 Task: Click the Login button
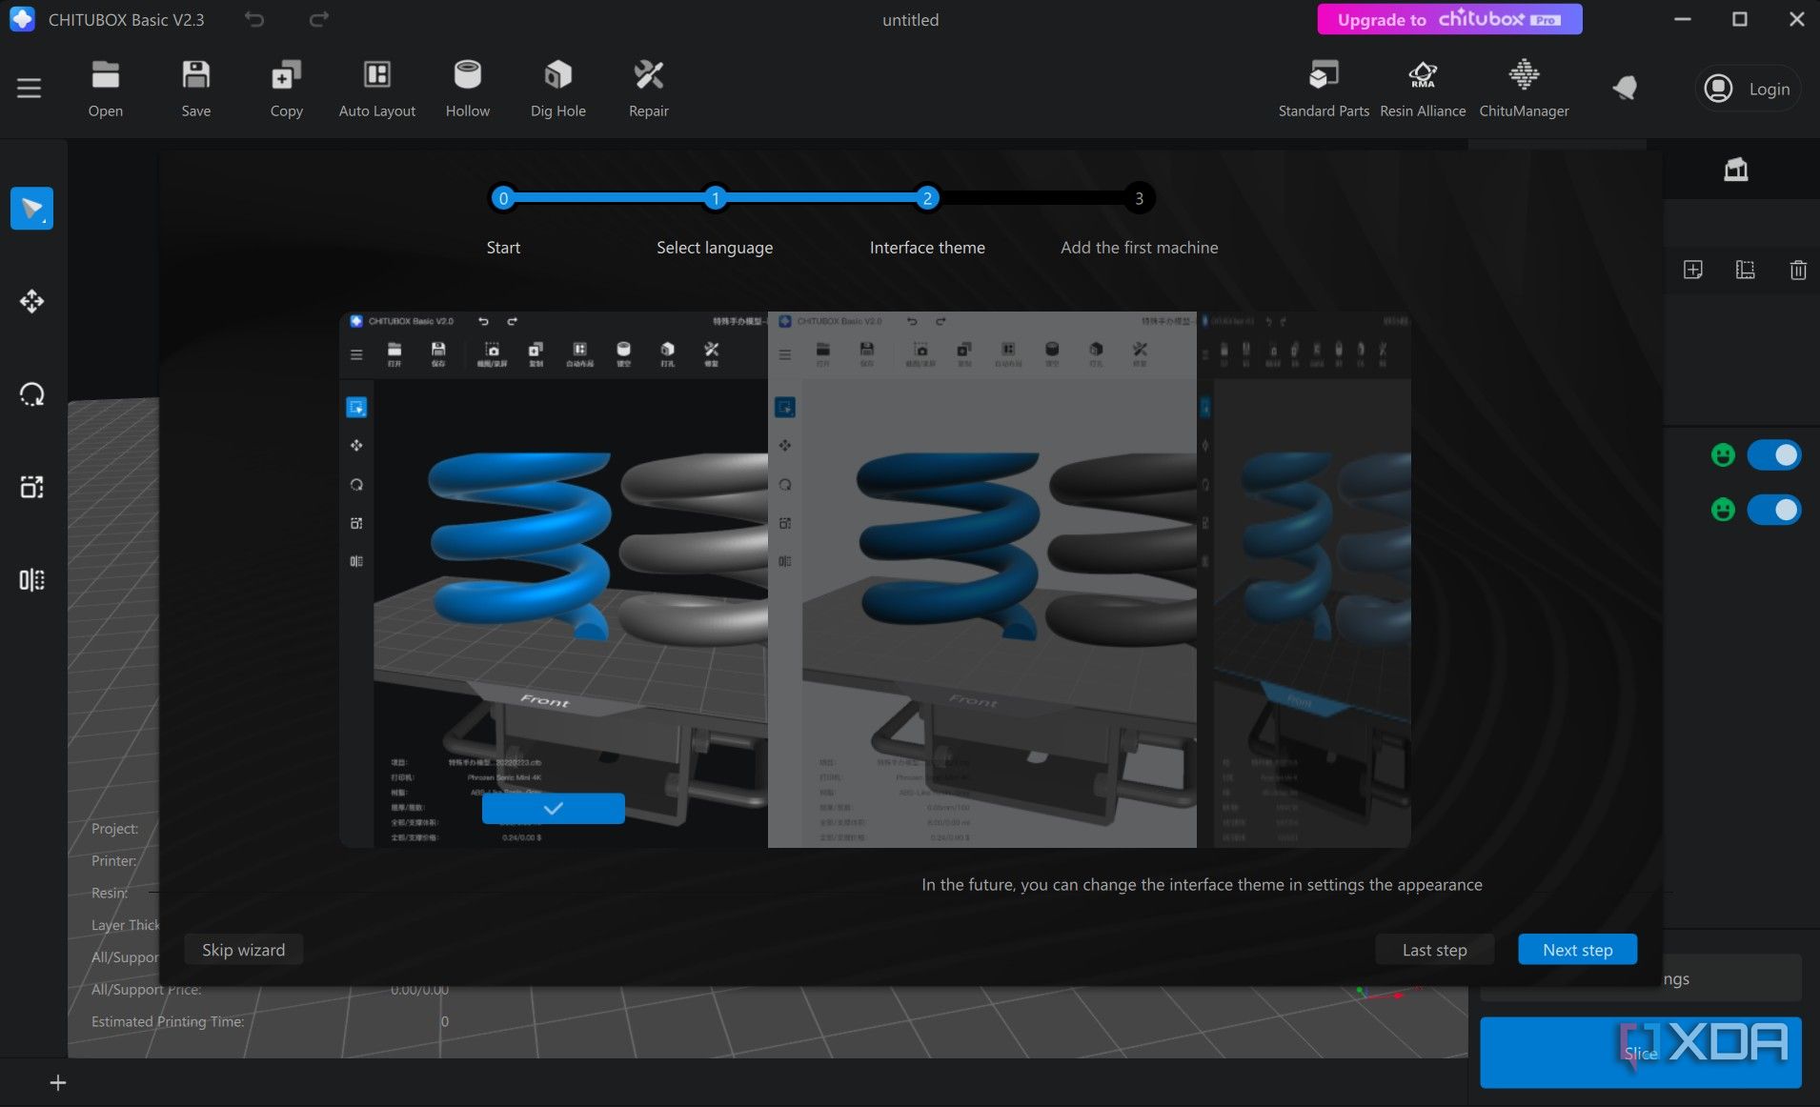pos(1748,89)
